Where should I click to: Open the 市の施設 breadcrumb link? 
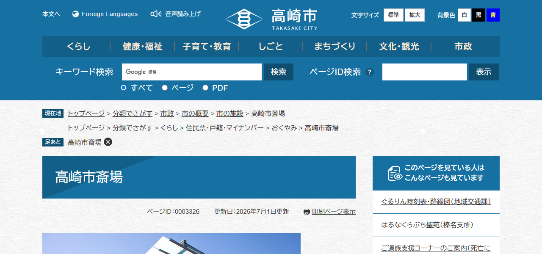point(230,113)
